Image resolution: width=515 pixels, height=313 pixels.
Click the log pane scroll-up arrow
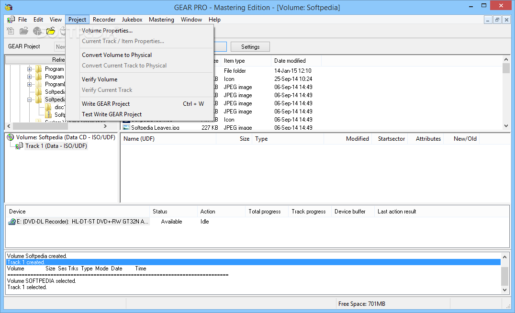coord(505,257)
